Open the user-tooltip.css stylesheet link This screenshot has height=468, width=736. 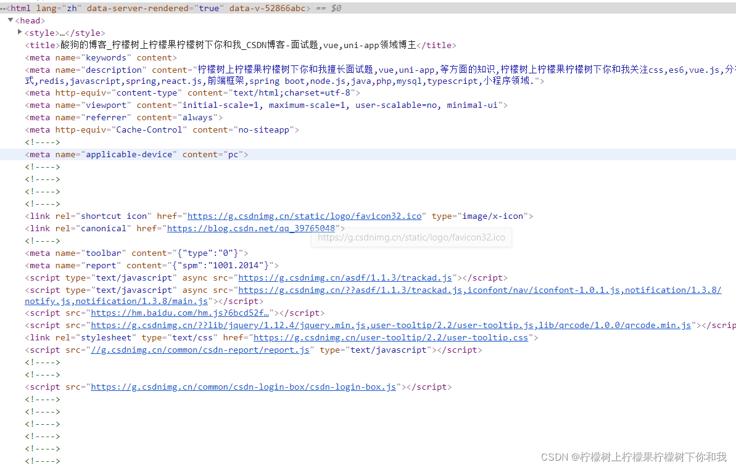[391, 338]
